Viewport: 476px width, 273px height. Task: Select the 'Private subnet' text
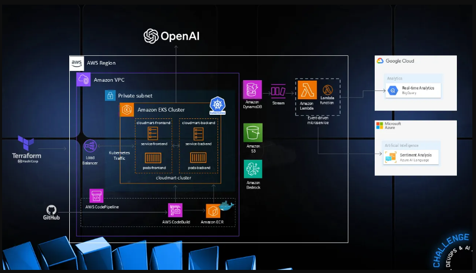point(135,96)
